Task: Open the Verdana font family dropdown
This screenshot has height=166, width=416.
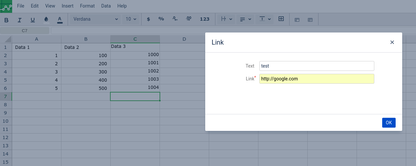Action: coord(95,19)
